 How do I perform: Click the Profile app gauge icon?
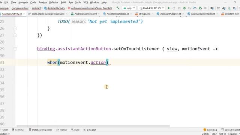195,8
